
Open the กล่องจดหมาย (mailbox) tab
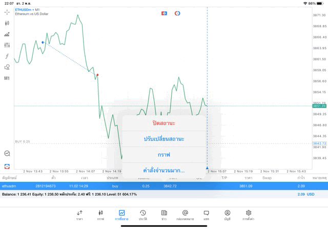[185, 215]
